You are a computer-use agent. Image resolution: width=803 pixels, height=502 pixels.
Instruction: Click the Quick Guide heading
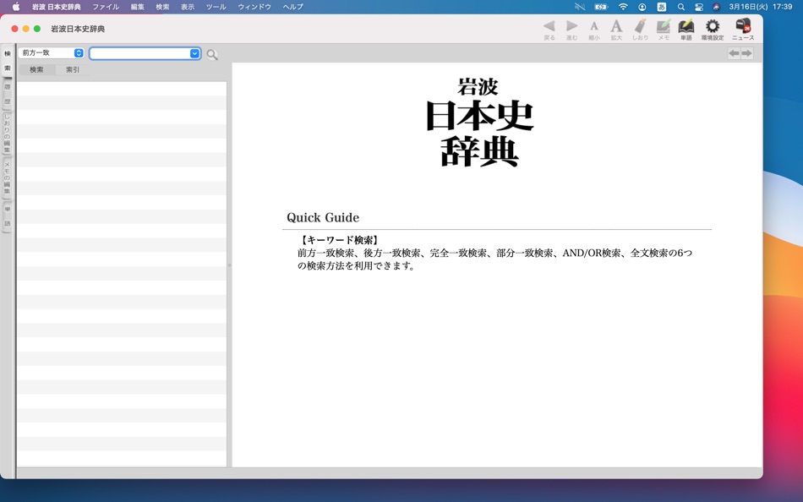point(323,218)
